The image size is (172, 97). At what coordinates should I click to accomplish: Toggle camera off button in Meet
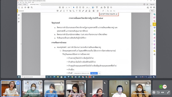158,92
